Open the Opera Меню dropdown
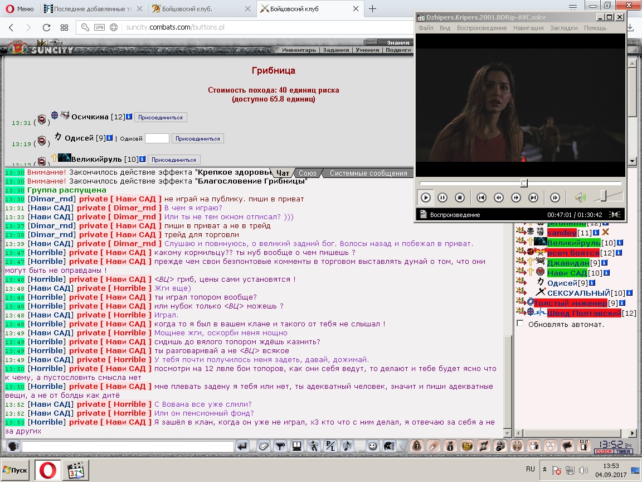 [x=21, y=8]
